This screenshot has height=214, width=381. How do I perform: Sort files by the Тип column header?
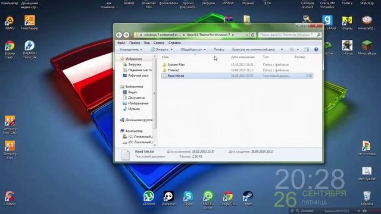(266, 57)
